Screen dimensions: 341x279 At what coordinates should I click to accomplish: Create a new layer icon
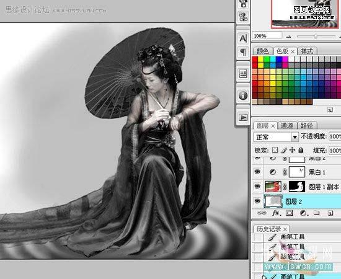pos(330,213)
